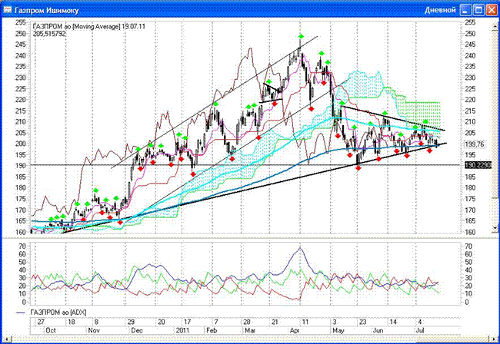Click the 'Nov' month label on the time axis

[94, 330]
